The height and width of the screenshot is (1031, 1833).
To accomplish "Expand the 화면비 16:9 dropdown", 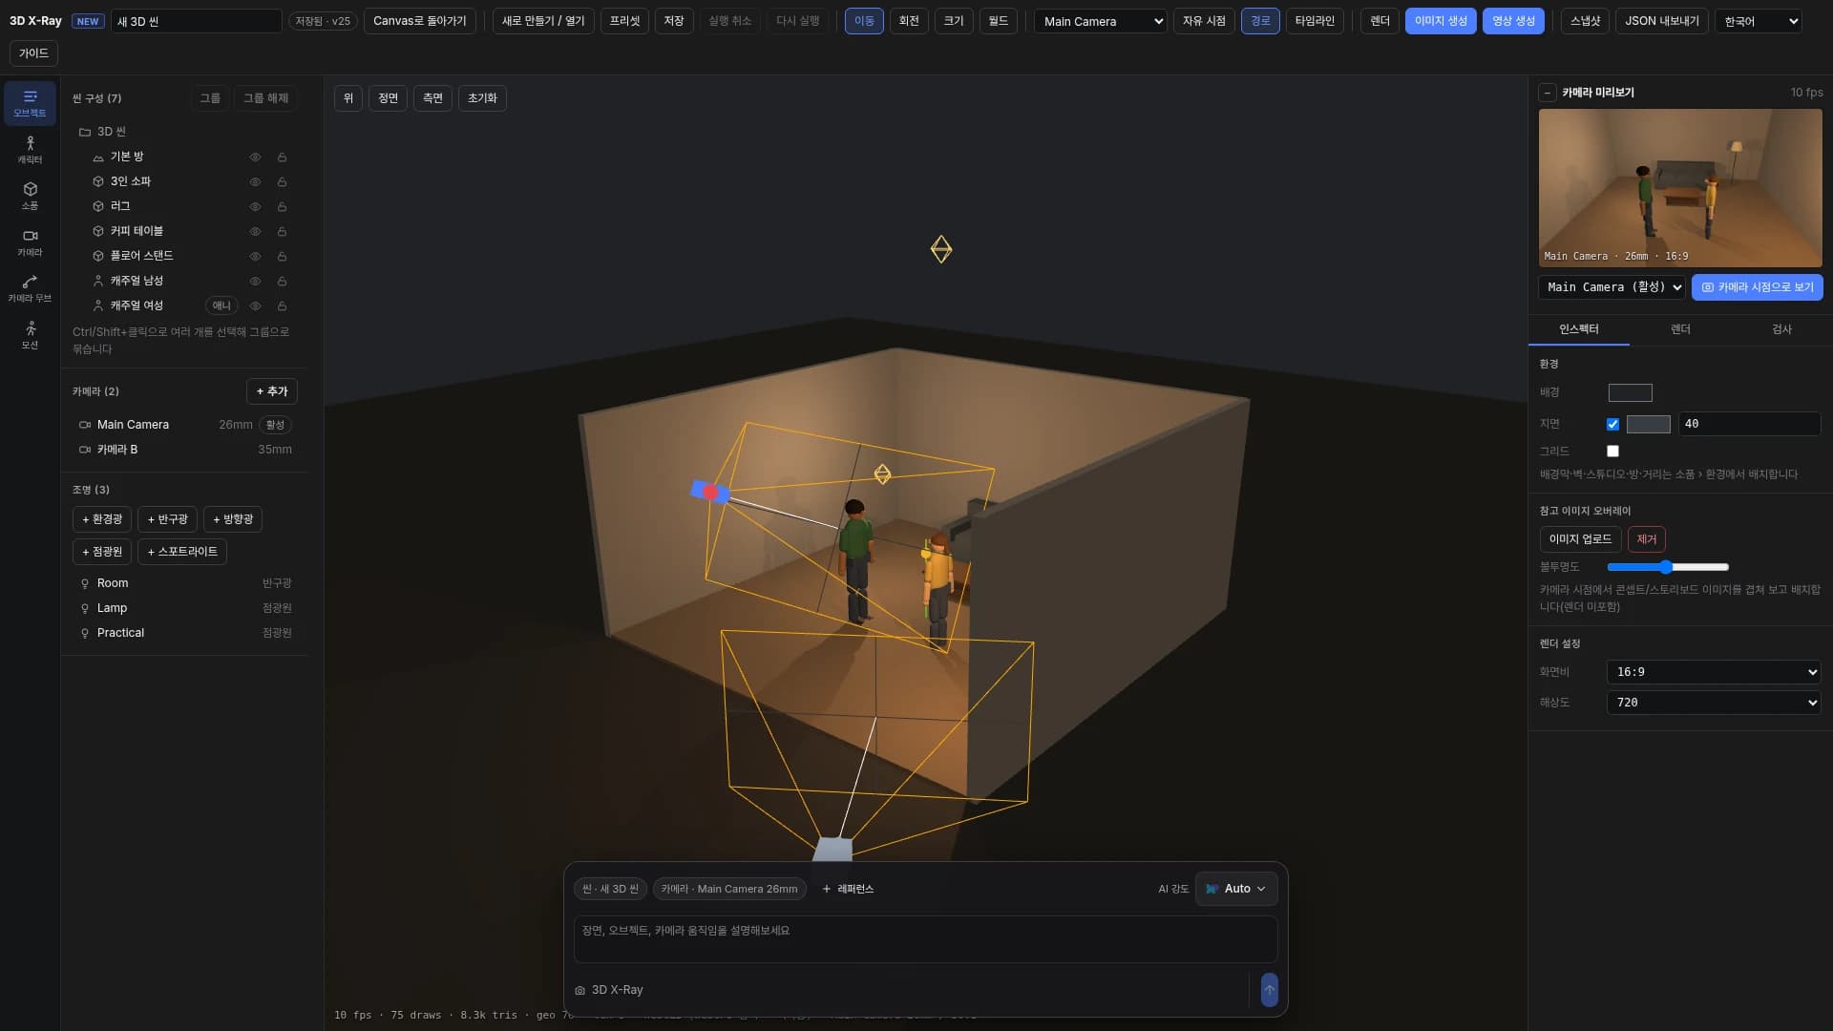I will tap(1714, 672).
